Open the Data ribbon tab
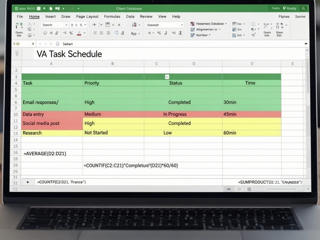This screenshot has height=240, width=320. [x=130, y=17]
